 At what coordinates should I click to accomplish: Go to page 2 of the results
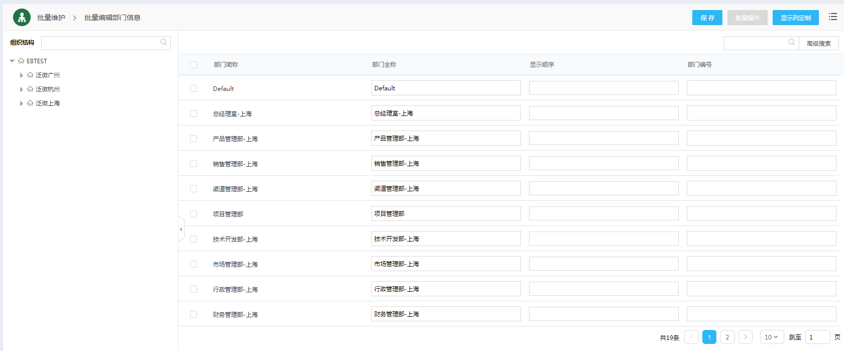point(727,337)
